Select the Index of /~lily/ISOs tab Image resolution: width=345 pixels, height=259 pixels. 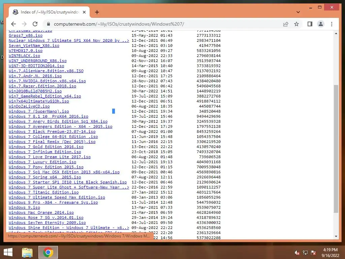pyautogui.click(x=49, y=12)
